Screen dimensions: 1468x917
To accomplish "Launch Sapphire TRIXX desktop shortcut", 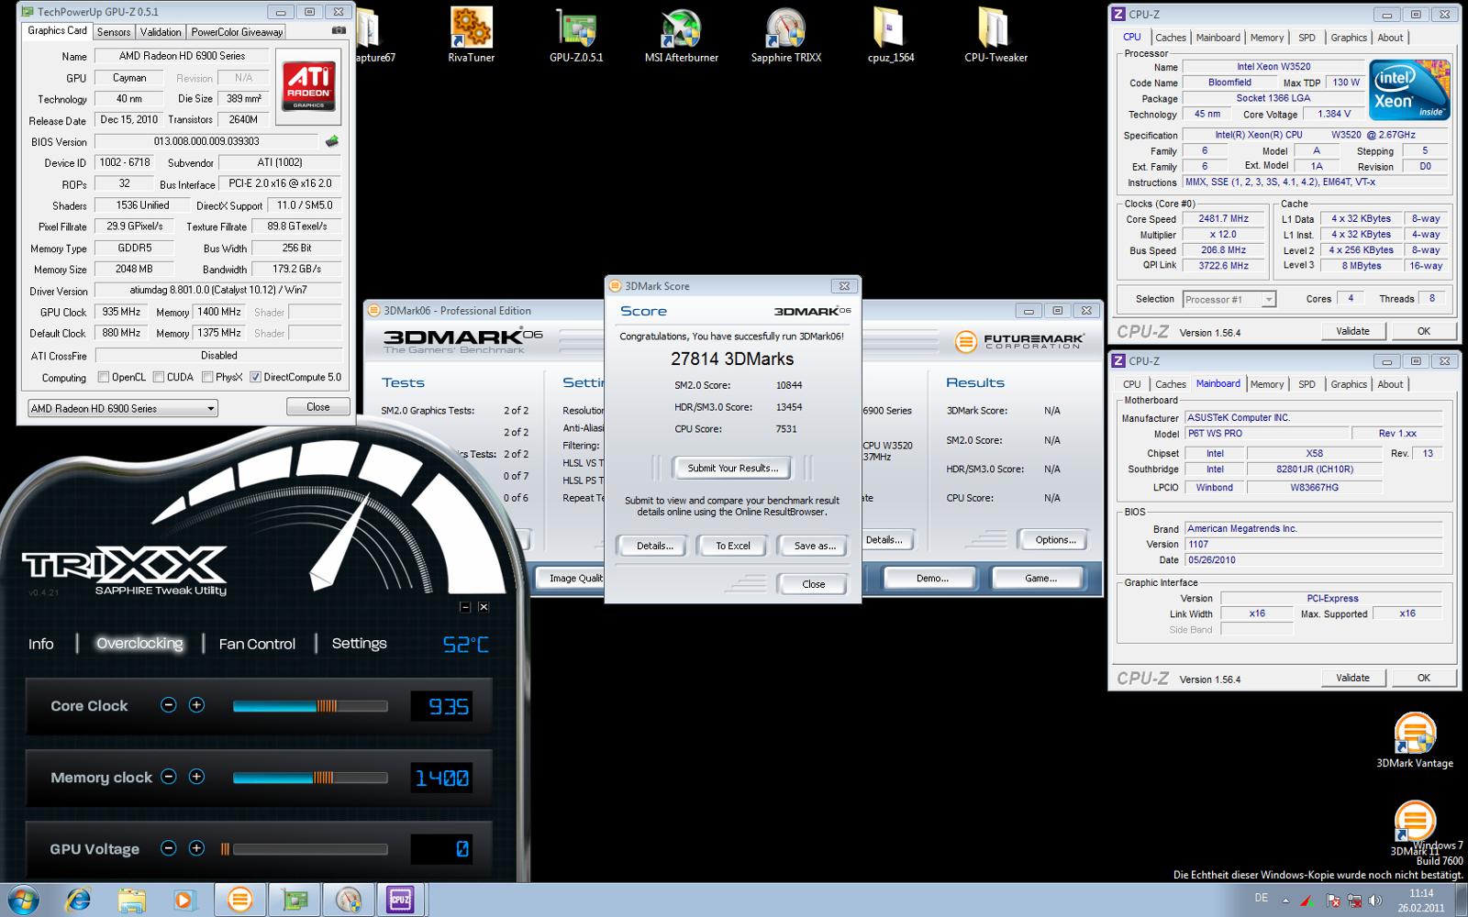I will [x=786, y=35].
